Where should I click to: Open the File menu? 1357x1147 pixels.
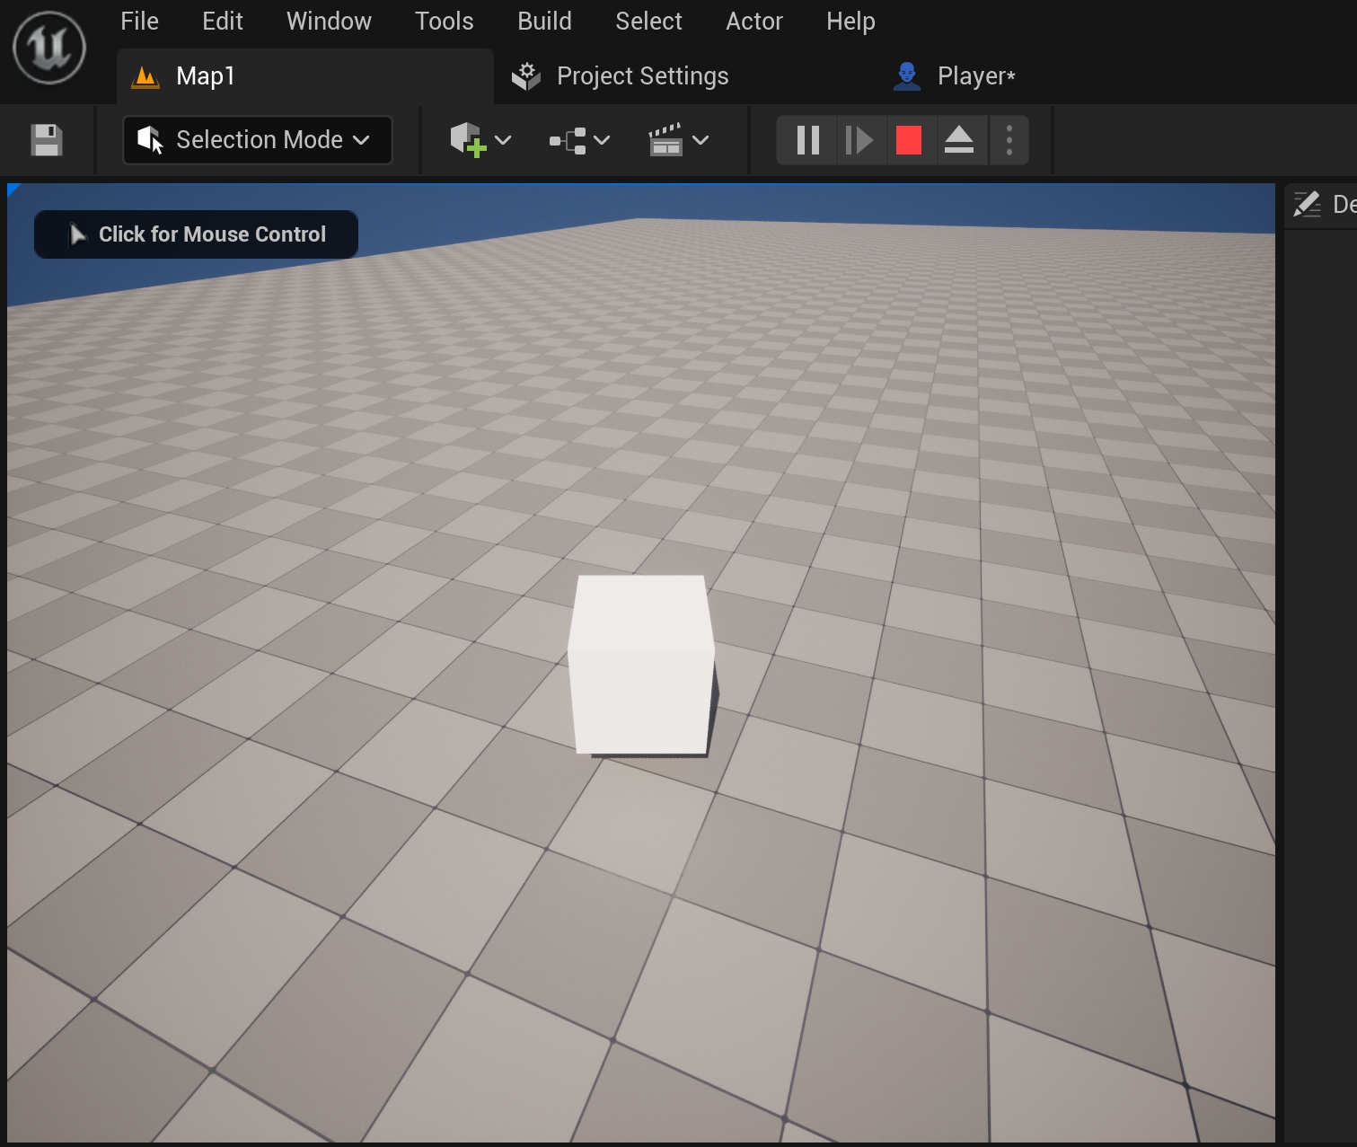[x=139, y=21]
